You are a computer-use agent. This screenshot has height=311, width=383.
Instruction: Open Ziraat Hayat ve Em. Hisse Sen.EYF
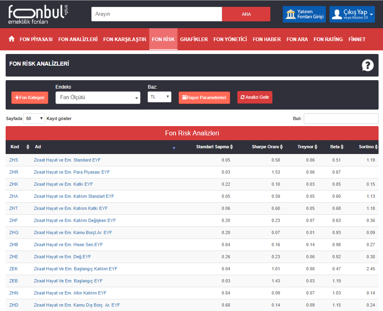click(68, 245)
